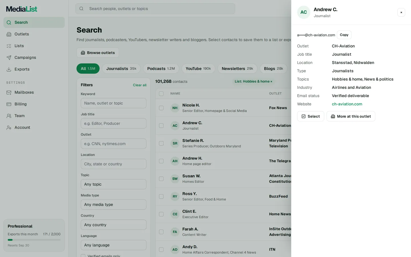Click the MediaList logo
The height and width of the screenshot is (257, 411).
[x=22, y=9]
